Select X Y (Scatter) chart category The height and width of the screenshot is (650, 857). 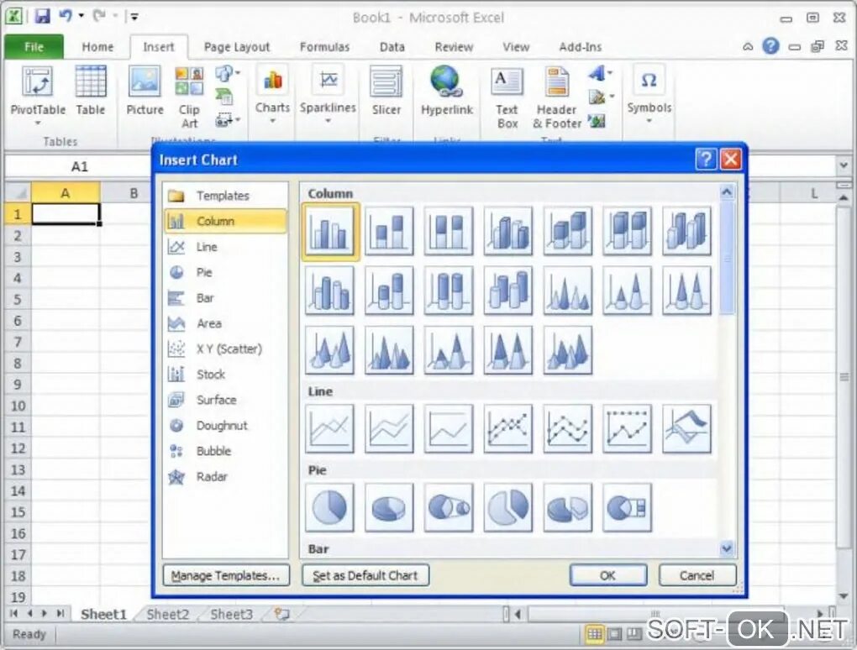click(225, 349)
